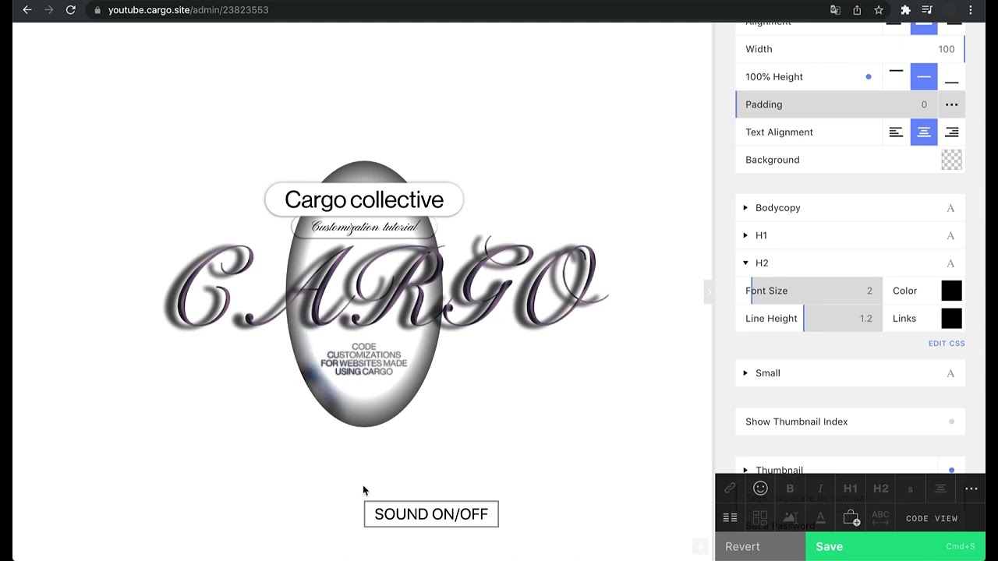The height and width of the screenshot is (561, 998).
Task: Open the H2 Links color swatch
Action: (951, 319)
